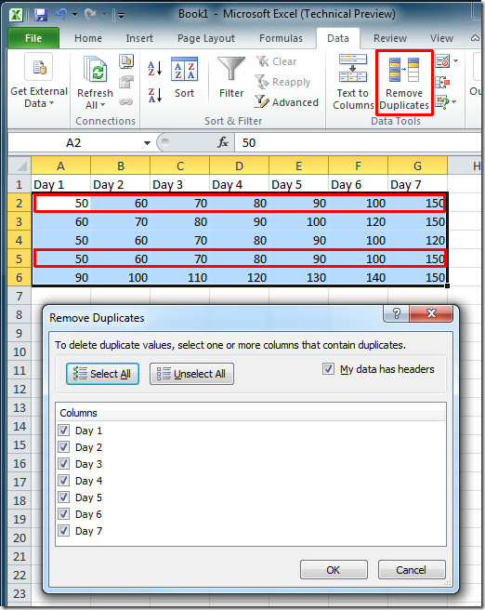Screen dimensions: 485x610
Task: Toggle My data has headers checkbox
Action: tap(328, 368)
